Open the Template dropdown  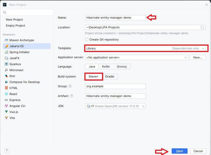[x=146, y=48]
